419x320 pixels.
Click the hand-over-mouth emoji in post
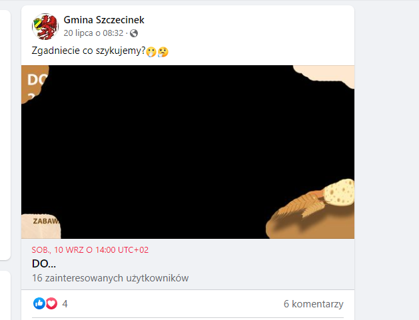click(151, 52)
